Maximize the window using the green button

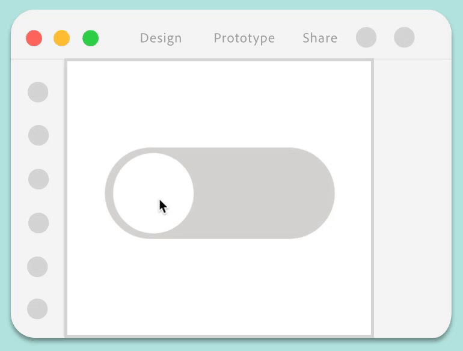tap(91, 38)
